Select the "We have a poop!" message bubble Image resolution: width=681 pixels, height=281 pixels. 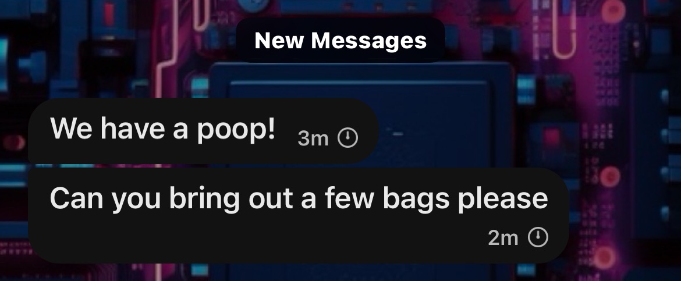point(203,131)
